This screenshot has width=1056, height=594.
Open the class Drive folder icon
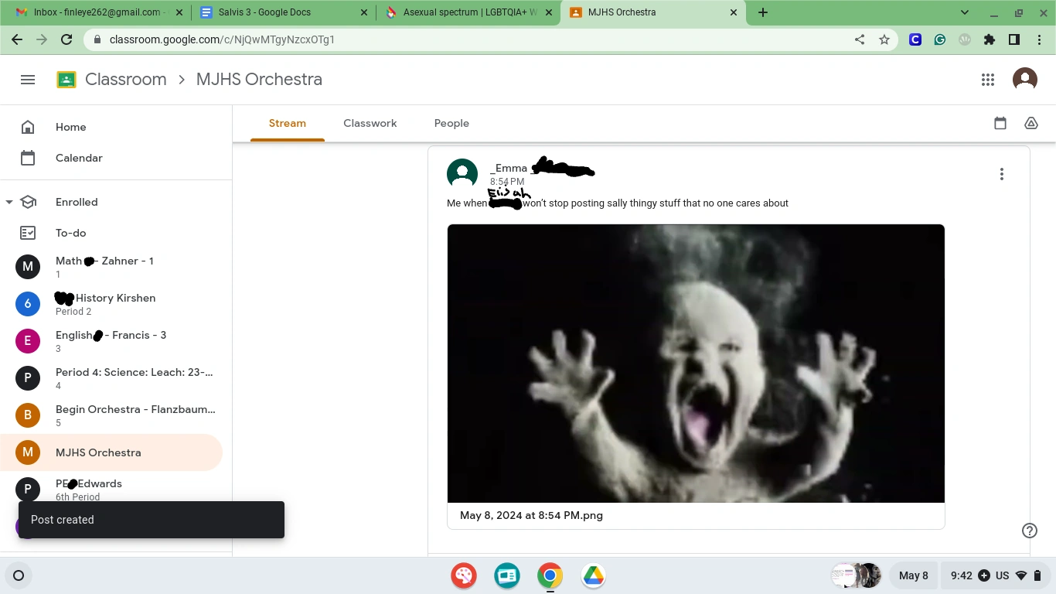(1030, 123)
